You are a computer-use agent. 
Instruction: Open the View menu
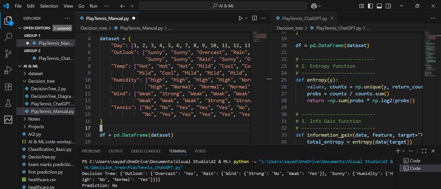click(68, 6)
